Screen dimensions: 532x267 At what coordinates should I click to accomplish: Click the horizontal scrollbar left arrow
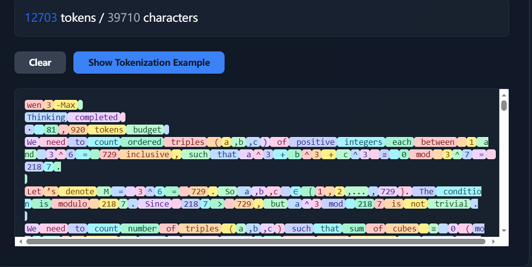click(20, 242)
